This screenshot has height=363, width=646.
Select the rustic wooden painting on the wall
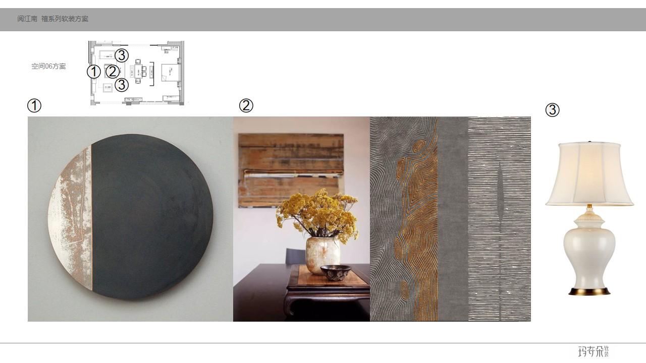[291, 170]
